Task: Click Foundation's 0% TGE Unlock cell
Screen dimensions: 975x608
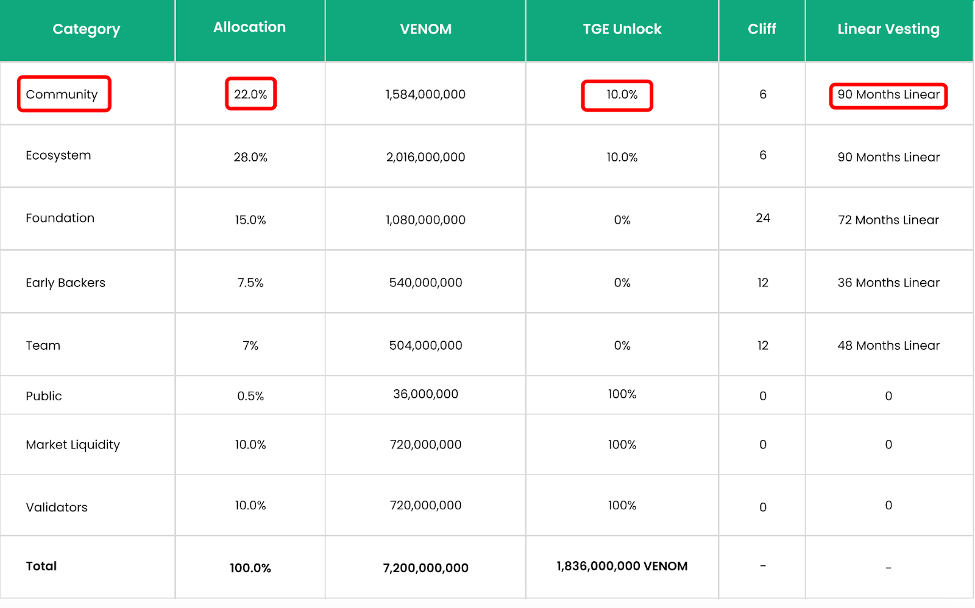Action: (622, 220)
